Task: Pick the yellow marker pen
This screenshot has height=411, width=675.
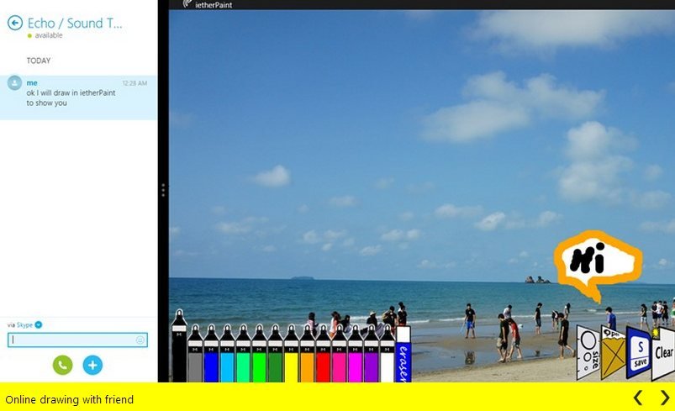Action: (x=291, y=354)
